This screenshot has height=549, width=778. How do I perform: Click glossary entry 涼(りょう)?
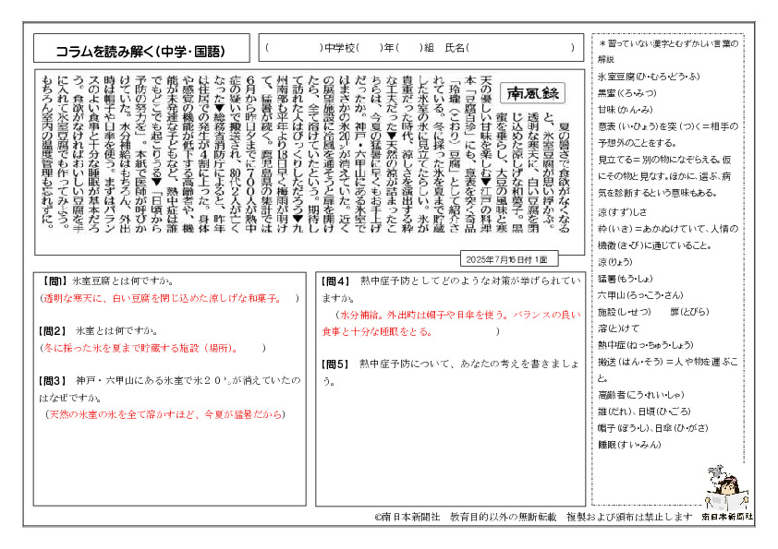pyautogui.click(x=615, y=262)
